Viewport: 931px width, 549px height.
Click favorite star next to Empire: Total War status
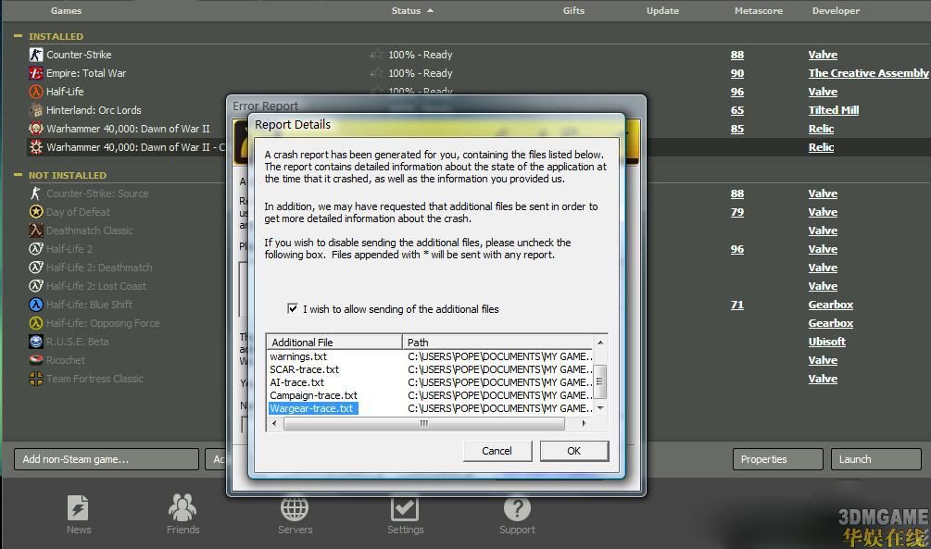(x=376, y=73)
